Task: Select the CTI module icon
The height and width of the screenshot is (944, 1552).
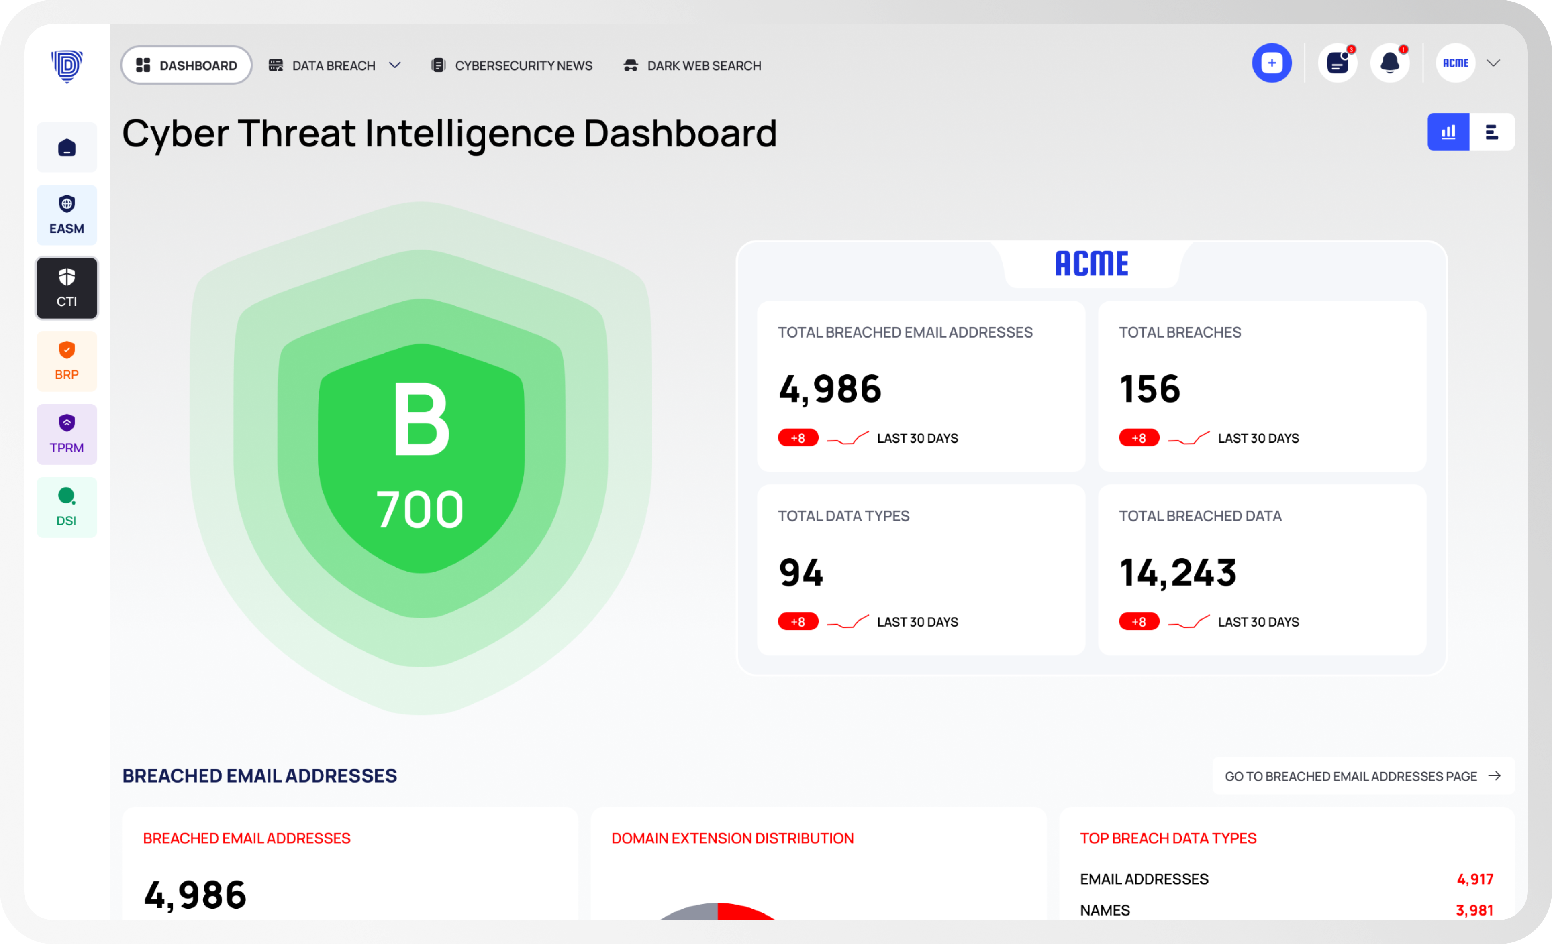Action: (67, 288)
